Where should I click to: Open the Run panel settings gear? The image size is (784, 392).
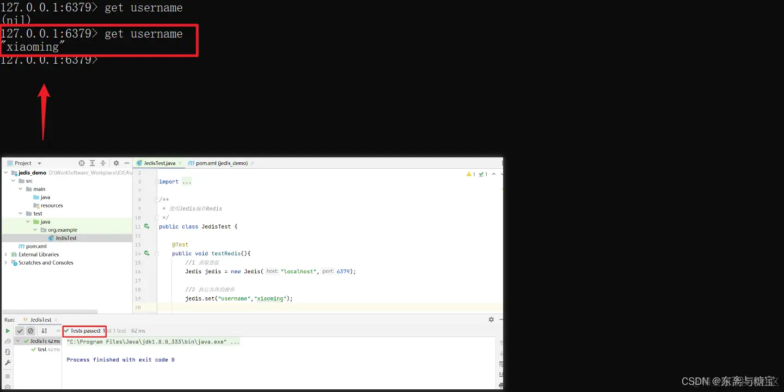pos(491,320)
